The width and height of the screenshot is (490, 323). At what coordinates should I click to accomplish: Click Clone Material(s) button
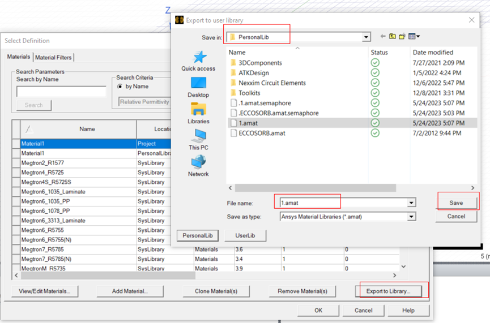[216, 291]
